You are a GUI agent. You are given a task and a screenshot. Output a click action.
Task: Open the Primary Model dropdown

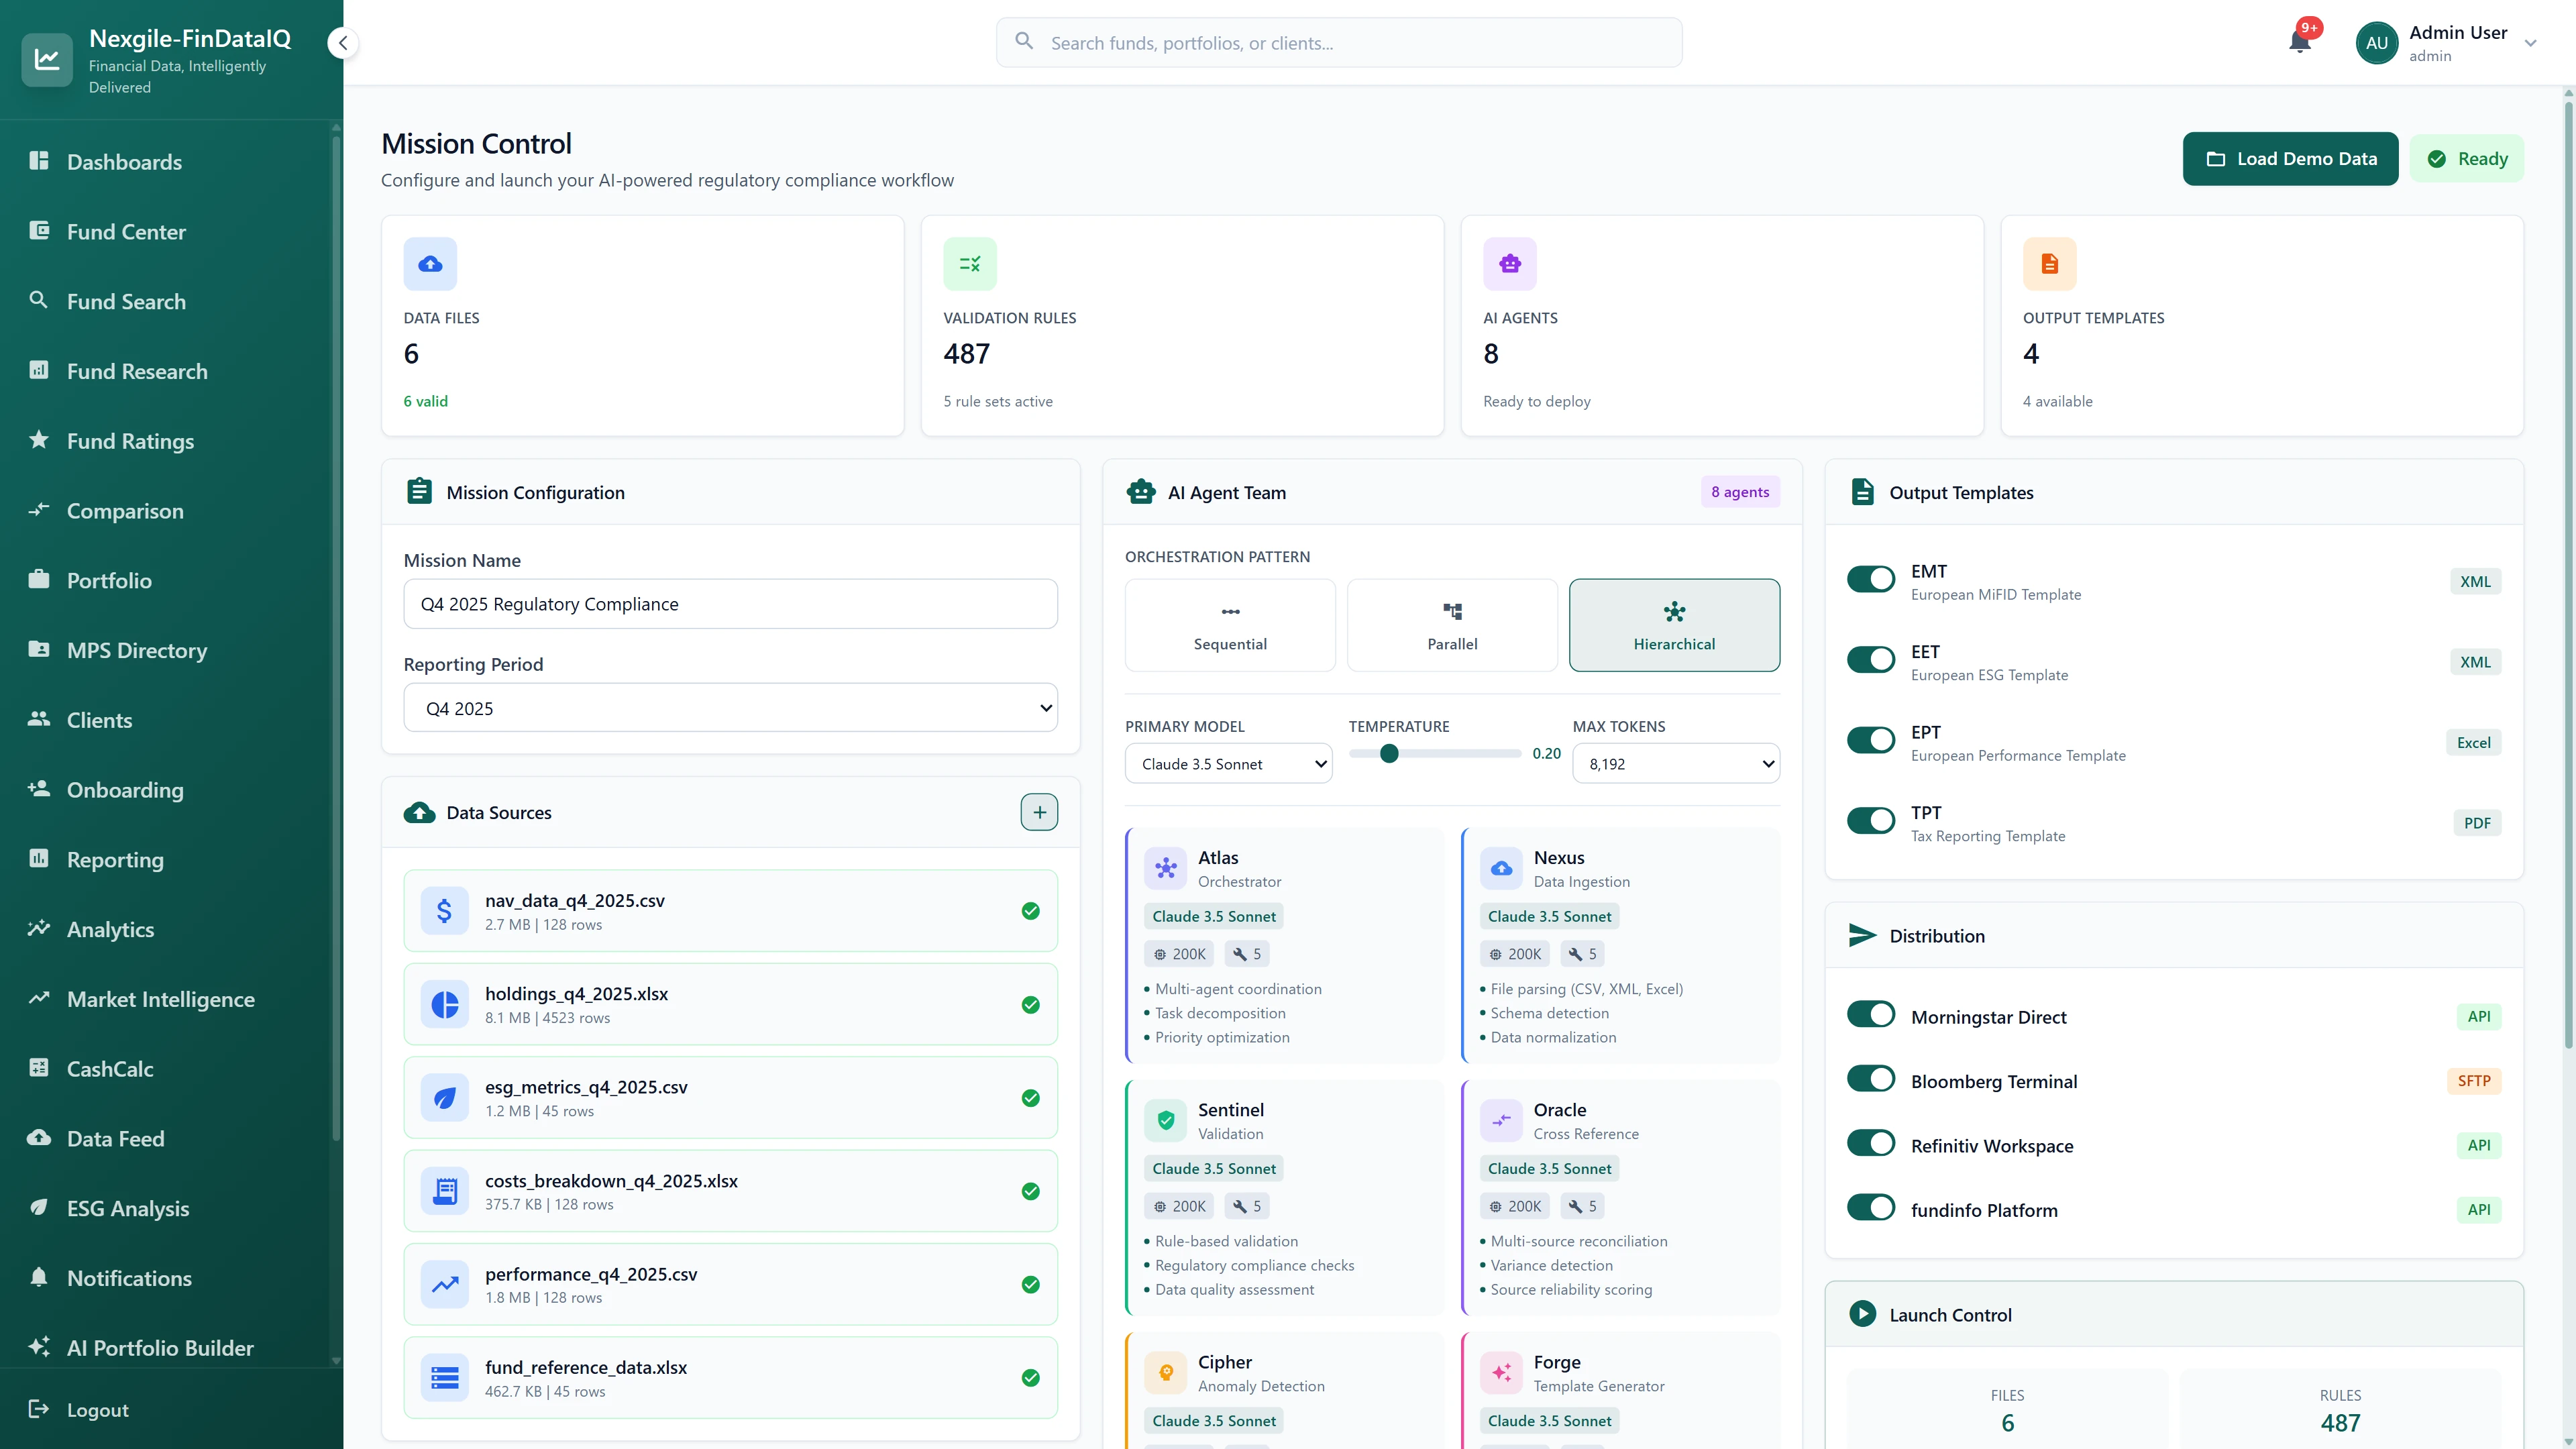coord(1228,764)
